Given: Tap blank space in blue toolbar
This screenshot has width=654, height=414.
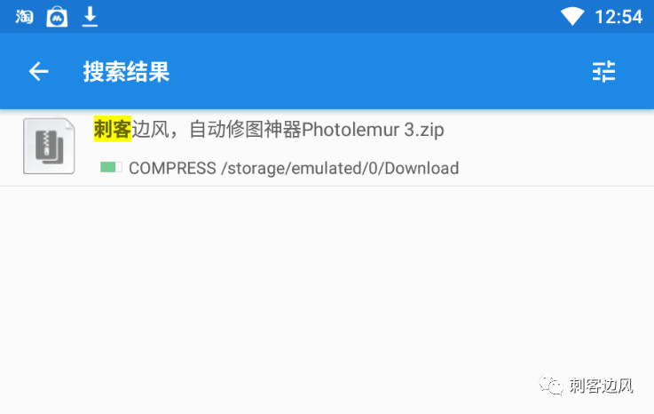Looking at the screenshot, I should 375,71.
